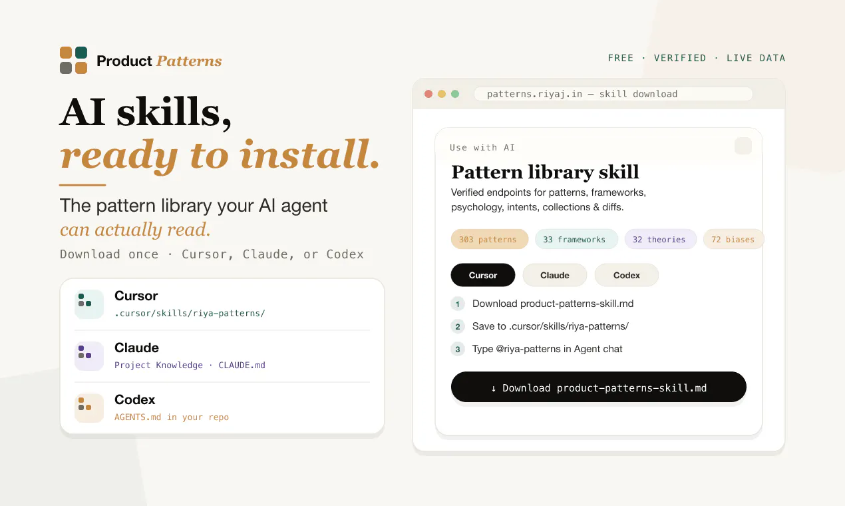Click 'The pattern library your AI agent' text
Screen dimensions: 845x506
click(194, 205)
